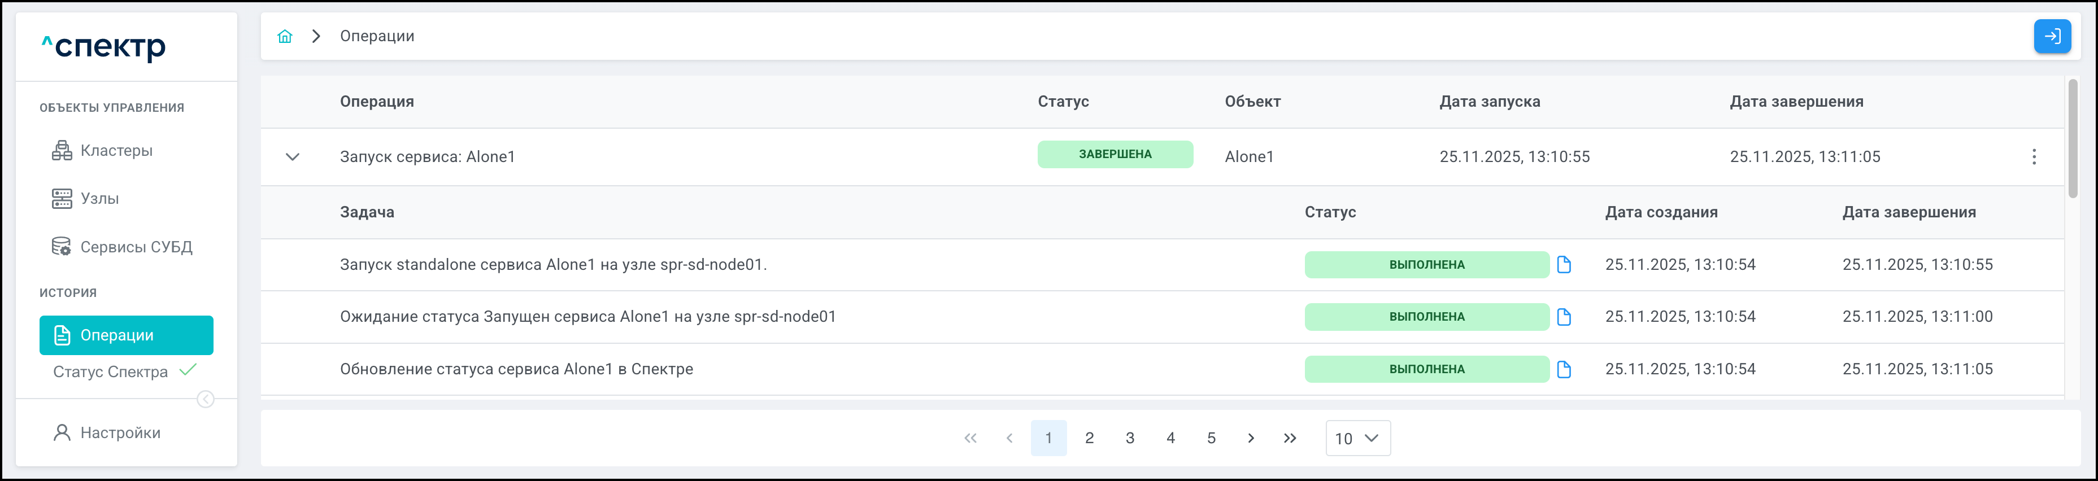
Task: Open the page size dropdown showing 10
Action: (1357, 438)
